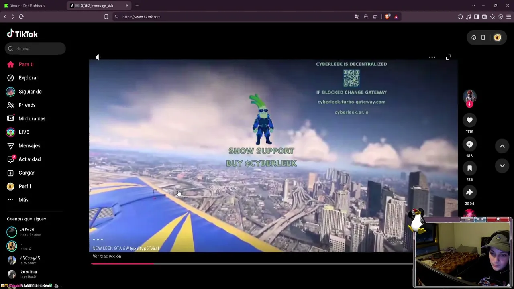Follow the creator with the red plus button
The width and height of the screenshot is (514, 289).
pos(470,104)
